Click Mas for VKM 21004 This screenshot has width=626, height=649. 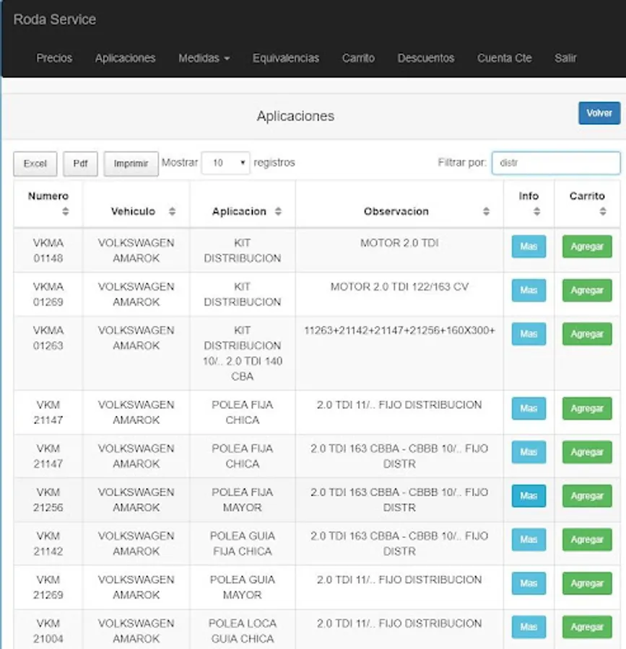pyautogui.click(x=529, y=627)
